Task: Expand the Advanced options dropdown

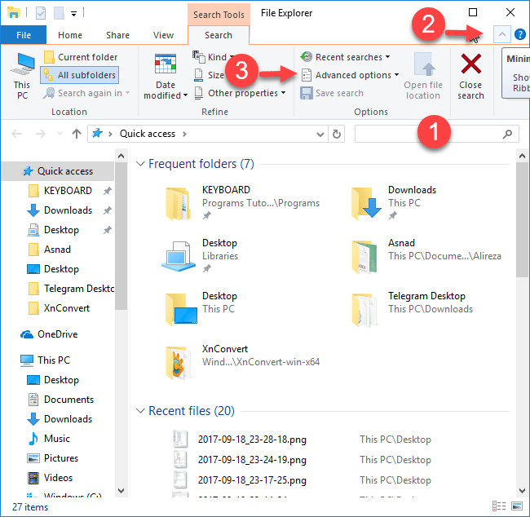Action: click(351, 75)
